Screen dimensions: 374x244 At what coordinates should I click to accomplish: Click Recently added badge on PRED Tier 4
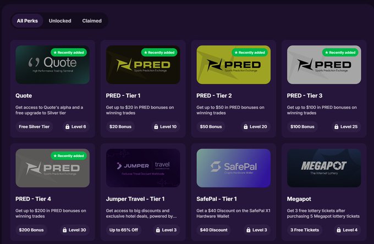[69, 156]
